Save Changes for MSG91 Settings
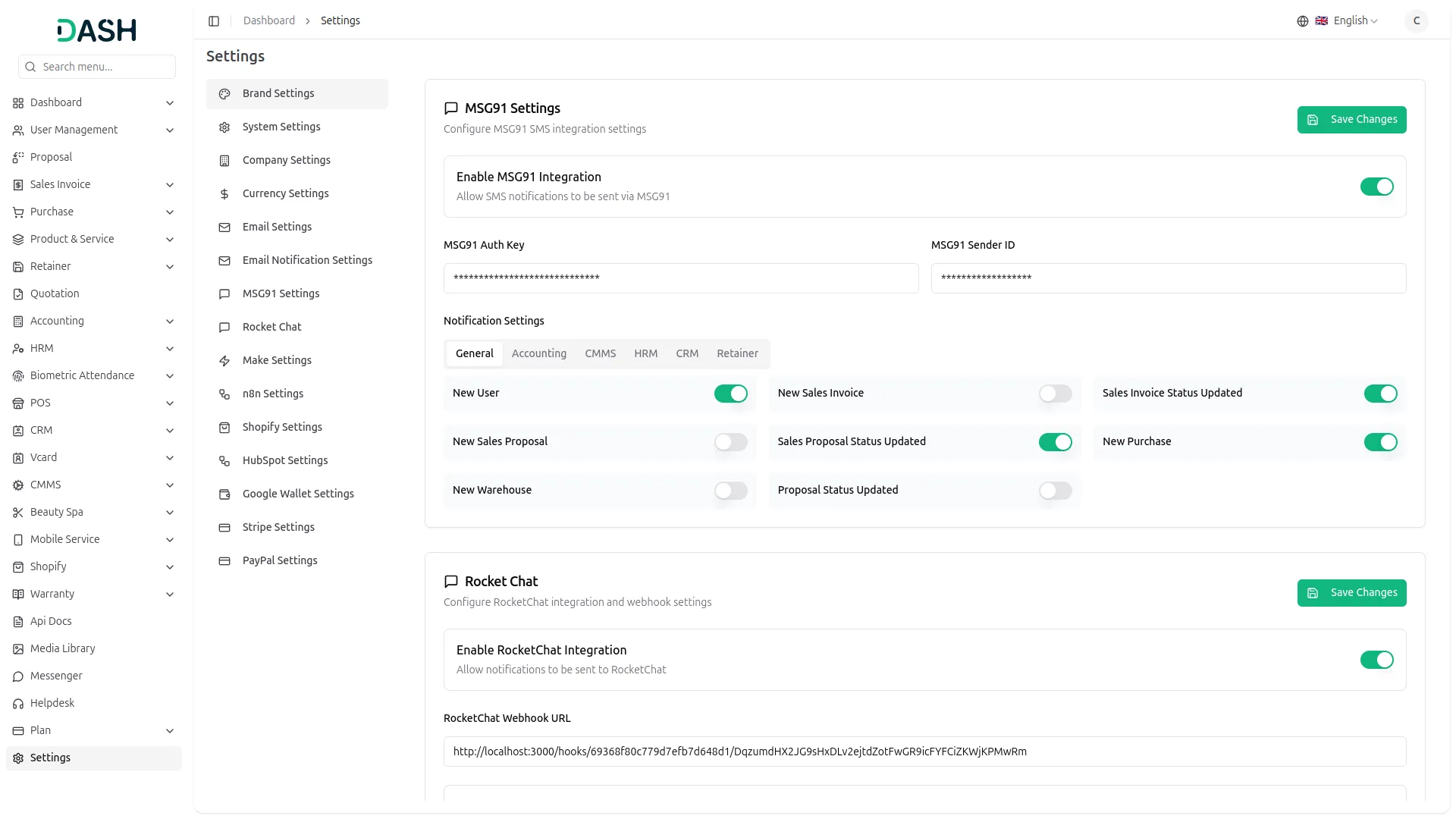The height and width of the screenshot is (819, 1456). pos(1351,120)
